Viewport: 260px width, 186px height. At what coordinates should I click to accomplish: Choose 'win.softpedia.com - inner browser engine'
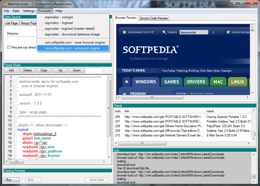click(73, 42)
